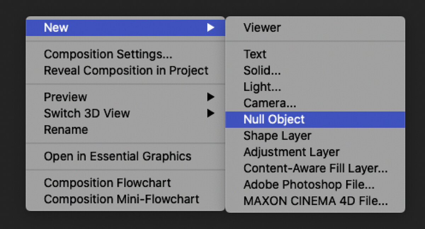The height and width of the screenshot is (229, 425).
Task: Pick MAXON CINEMA 4D File...
Action: point(315,201)
